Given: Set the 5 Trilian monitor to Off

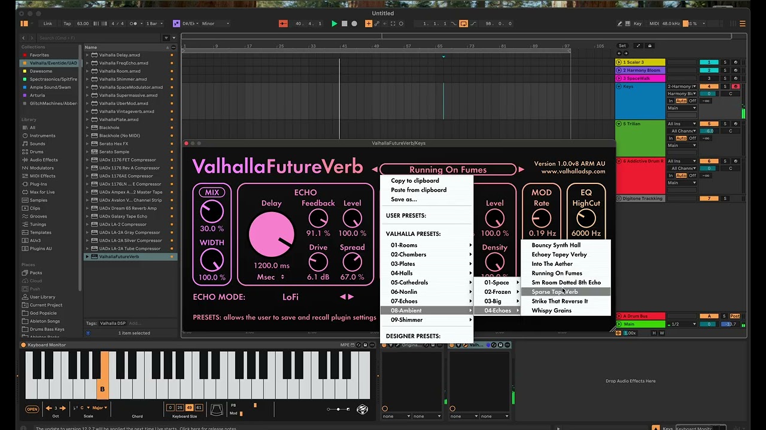Looking at the screenshot, I should tap(692, 138).
